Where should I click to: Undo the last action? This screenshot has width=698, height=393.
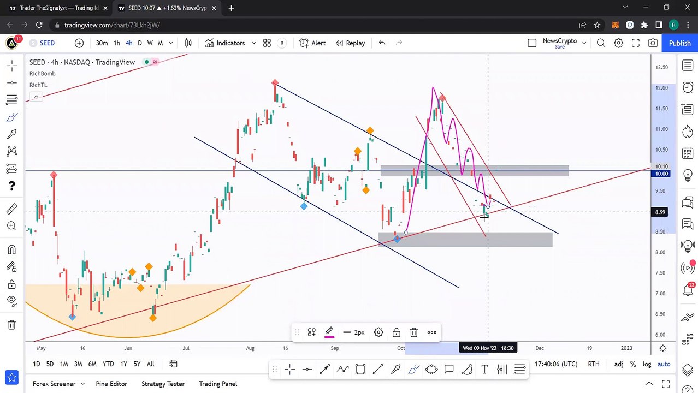[382, 43]
